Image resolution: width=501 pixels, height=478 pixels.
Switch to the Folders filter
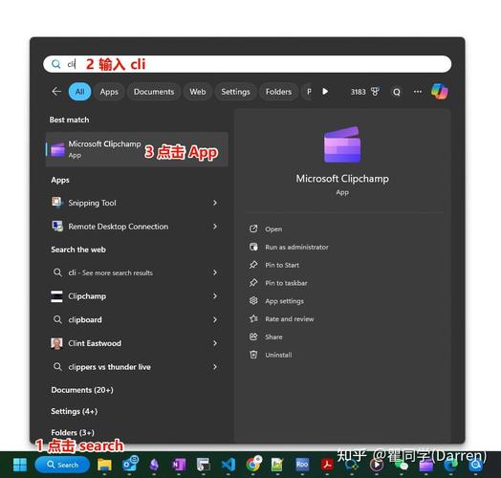(x=278, y=92)
